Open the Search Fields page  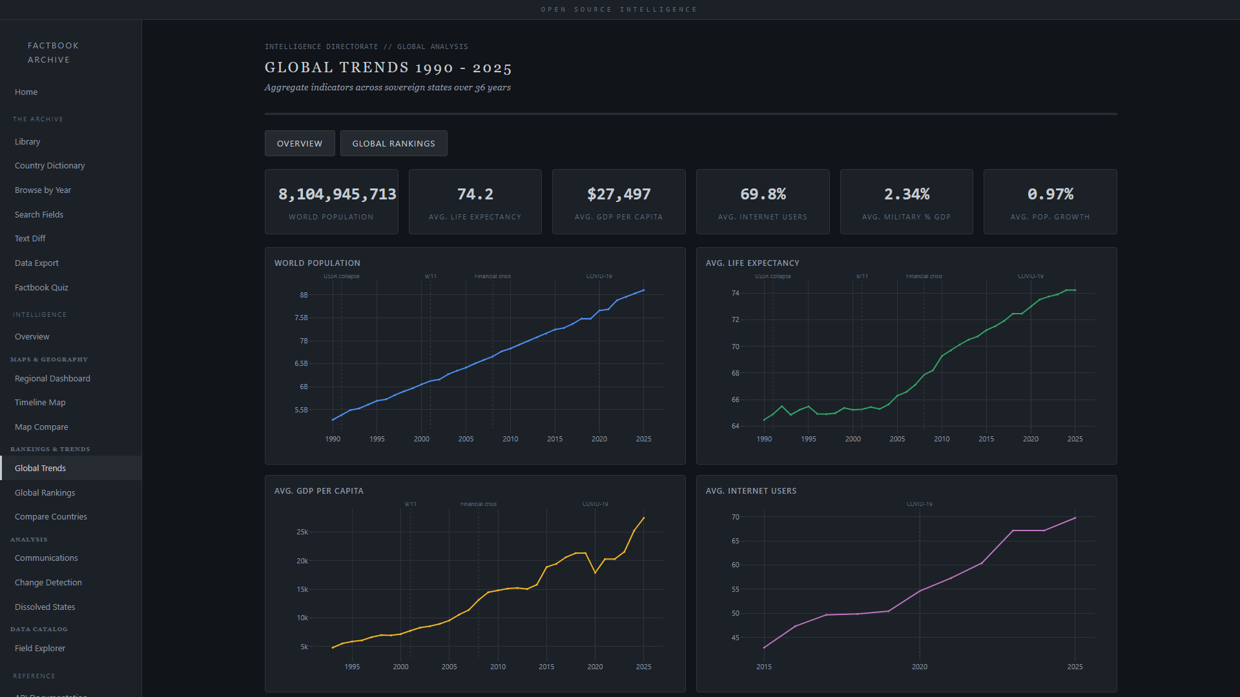click(x=39, y=214)
